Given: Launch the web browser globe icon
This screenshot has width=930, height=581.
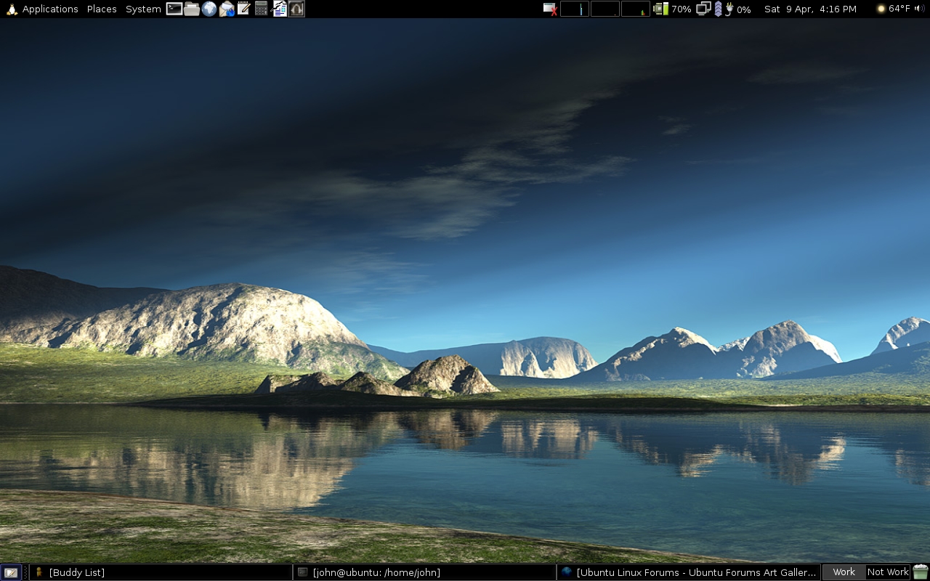Looking at the screenshot, I should [209, 9].
